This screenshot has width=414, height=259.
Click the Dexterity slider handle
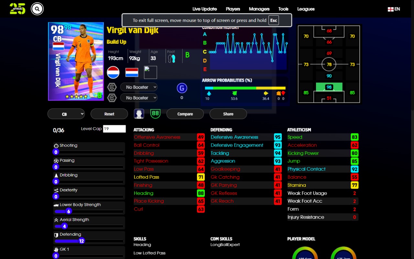click(x=56, y=197)
